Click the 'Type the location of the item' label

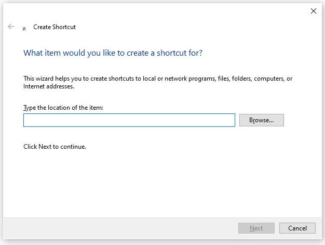(63, 108)
